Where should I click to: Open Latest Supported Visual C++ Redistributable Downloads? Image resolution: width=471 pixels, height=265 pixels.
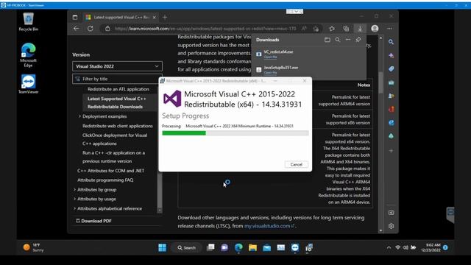click(117, 102)
